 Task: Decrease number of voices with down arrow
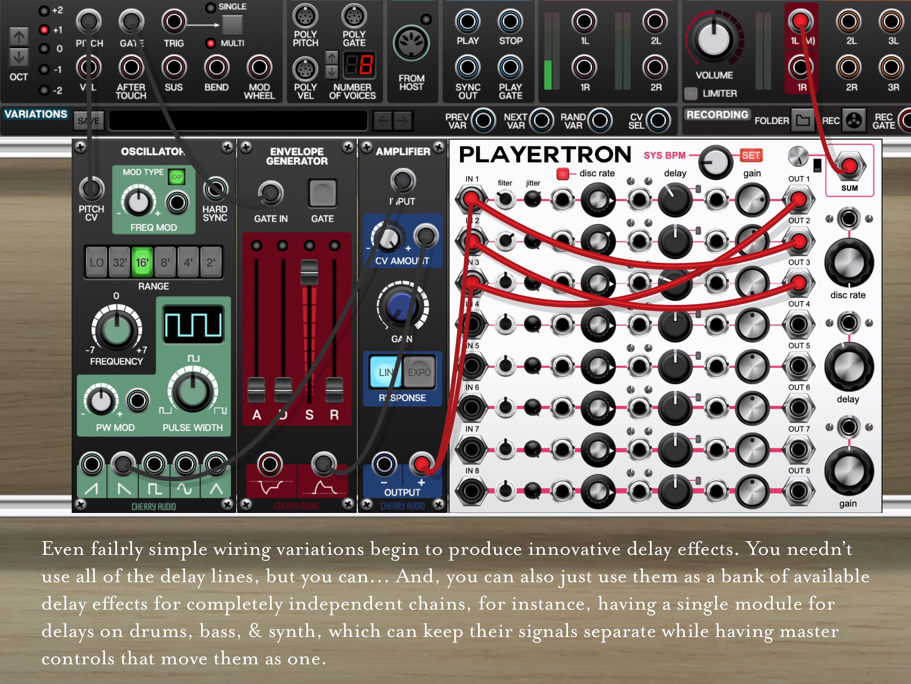[x=332, y=73]
